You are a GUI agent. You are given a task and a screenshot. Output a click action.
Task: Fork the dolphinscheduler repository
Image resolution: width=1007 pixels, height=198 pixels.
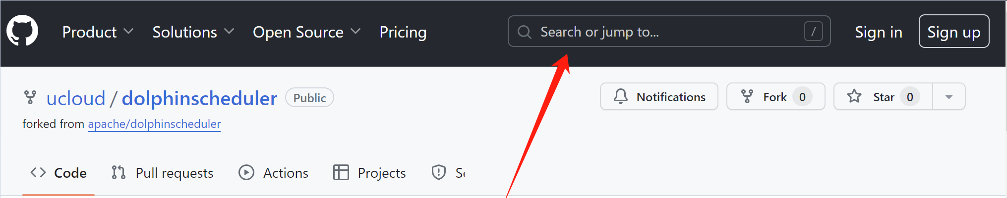(x=775, y=96)
